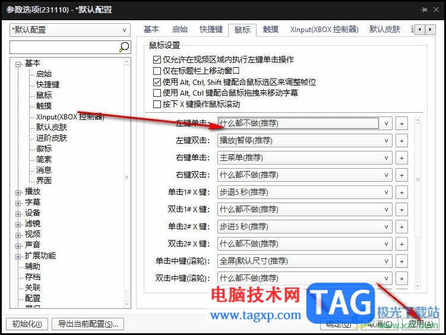Open the 右键单击 action dropdown
This screenshot has height=335, width=446.
pyautogui.click(x=305, y=158)
